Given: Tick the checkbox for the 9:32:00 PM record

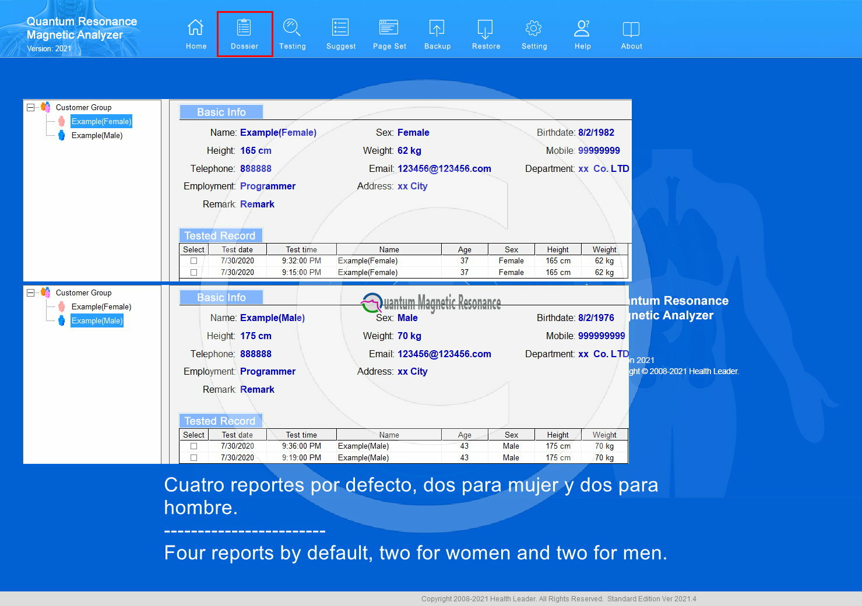Looking at the screenshot, I should click(x=193, y=261).
